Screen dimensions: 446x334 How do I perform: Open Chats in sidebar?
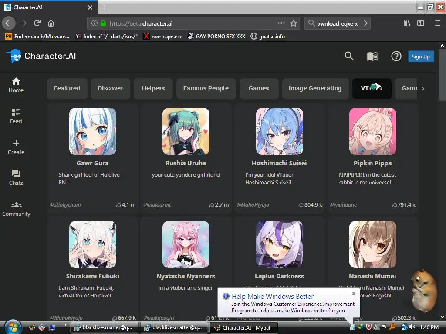point(16,178)
